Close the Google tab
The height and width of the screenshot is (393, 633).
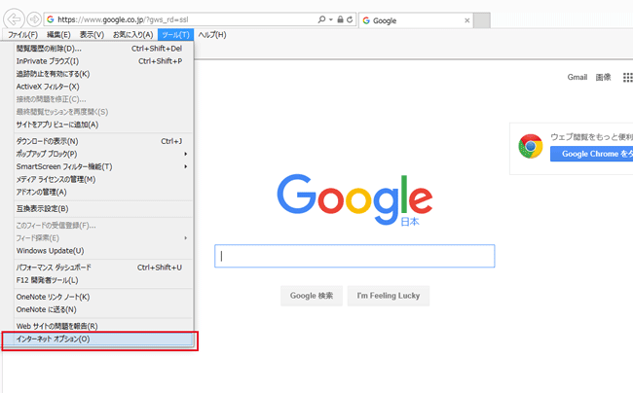467,20
